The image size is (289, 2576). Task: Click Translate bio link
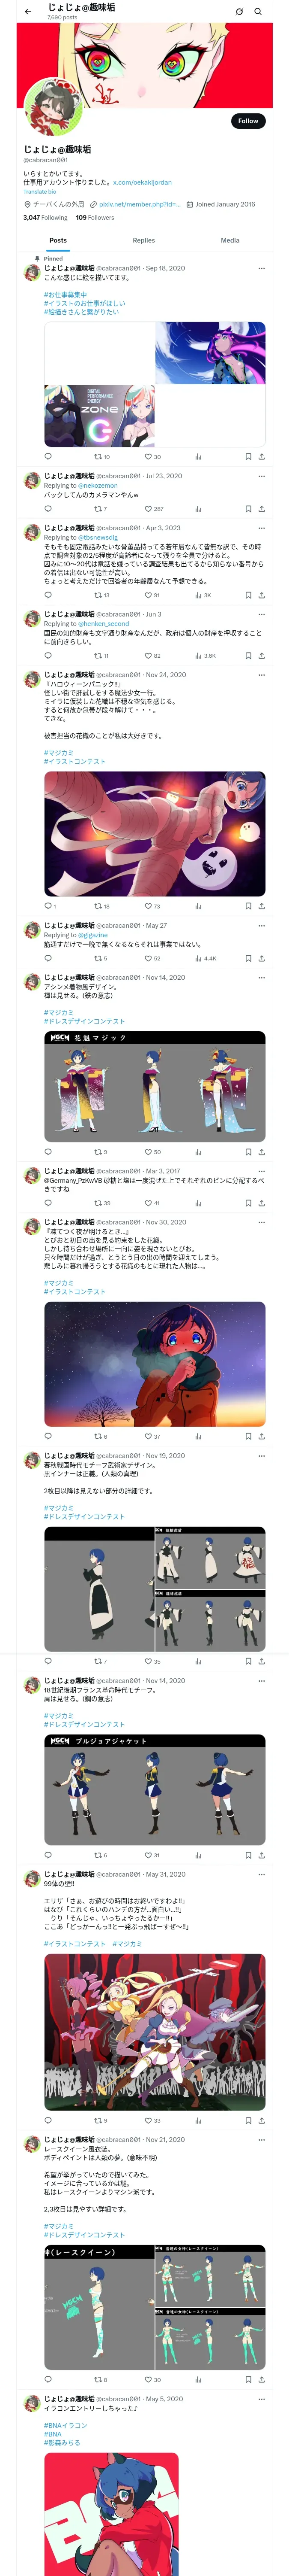coord(40,192)
